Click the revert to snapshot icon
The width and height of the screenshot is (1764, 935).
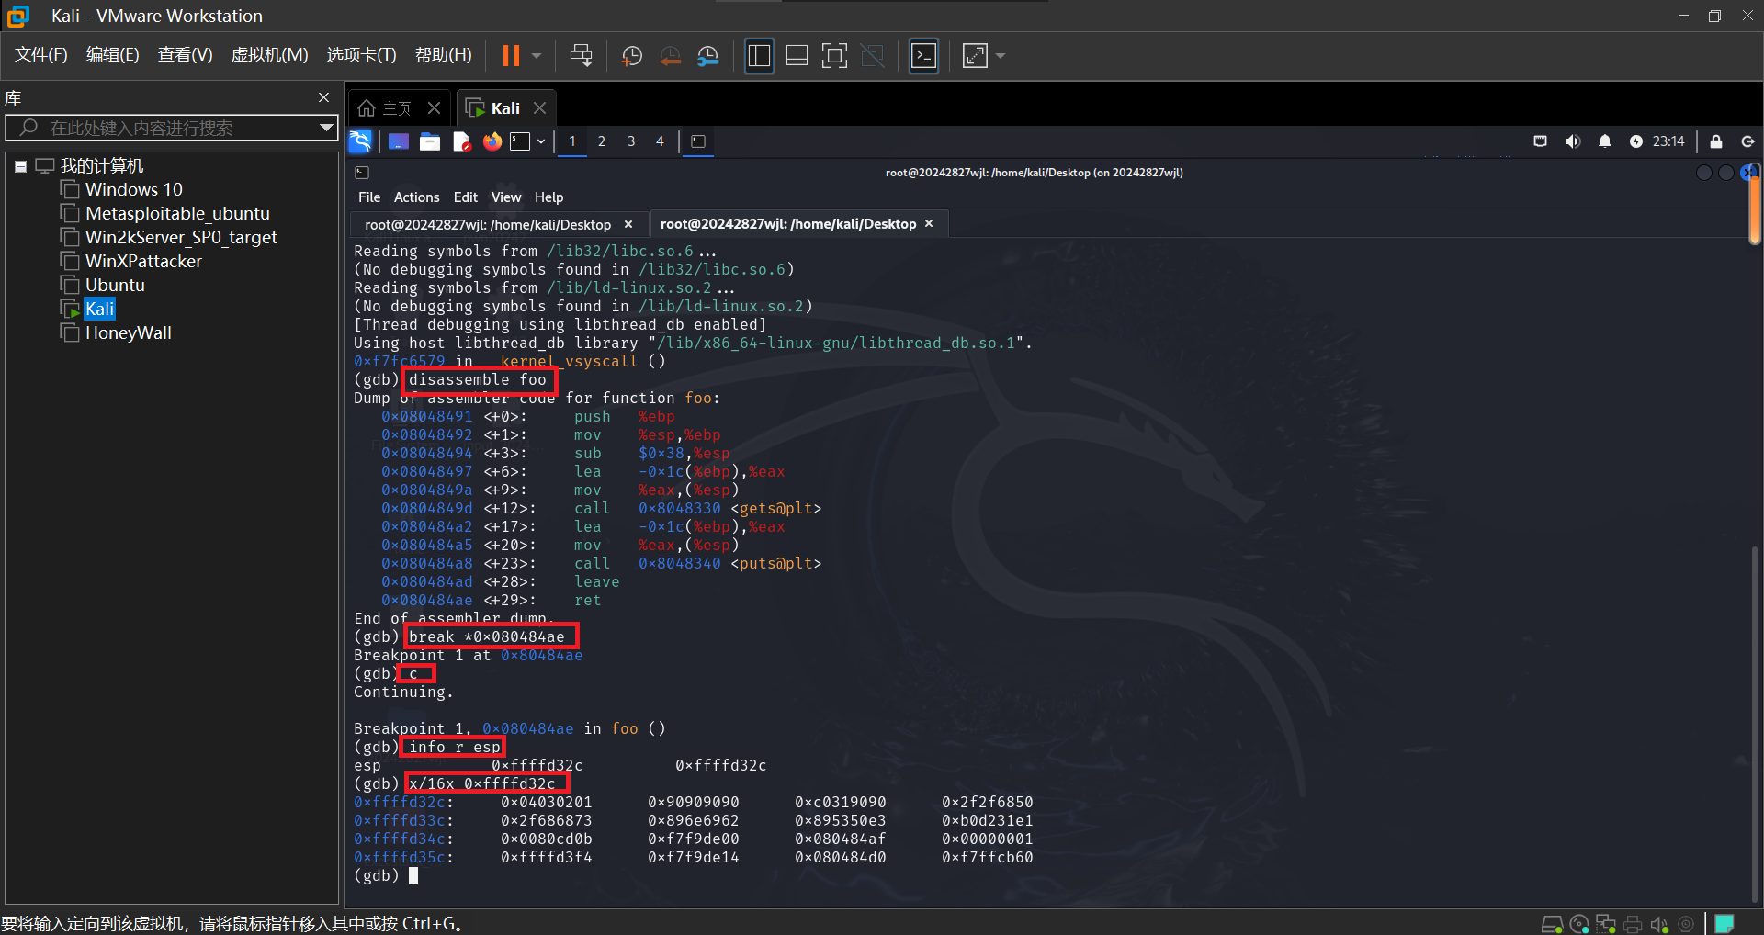click(670, 56)
